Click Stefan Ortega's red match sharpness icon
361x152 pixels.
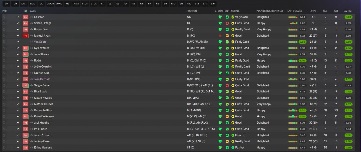227,23
